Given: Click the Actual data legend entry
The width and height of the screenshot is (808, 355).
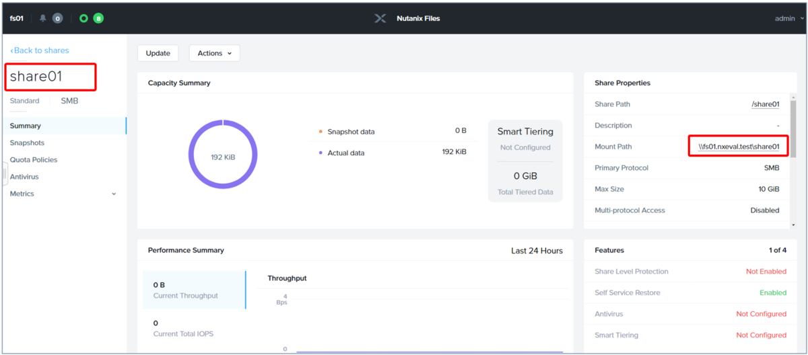Looking at the screenshot, I should (341, 153).
